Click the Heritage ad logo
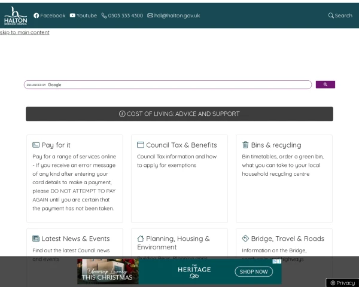The height and width of the screenshot is (287, 359). click(194, 271)
